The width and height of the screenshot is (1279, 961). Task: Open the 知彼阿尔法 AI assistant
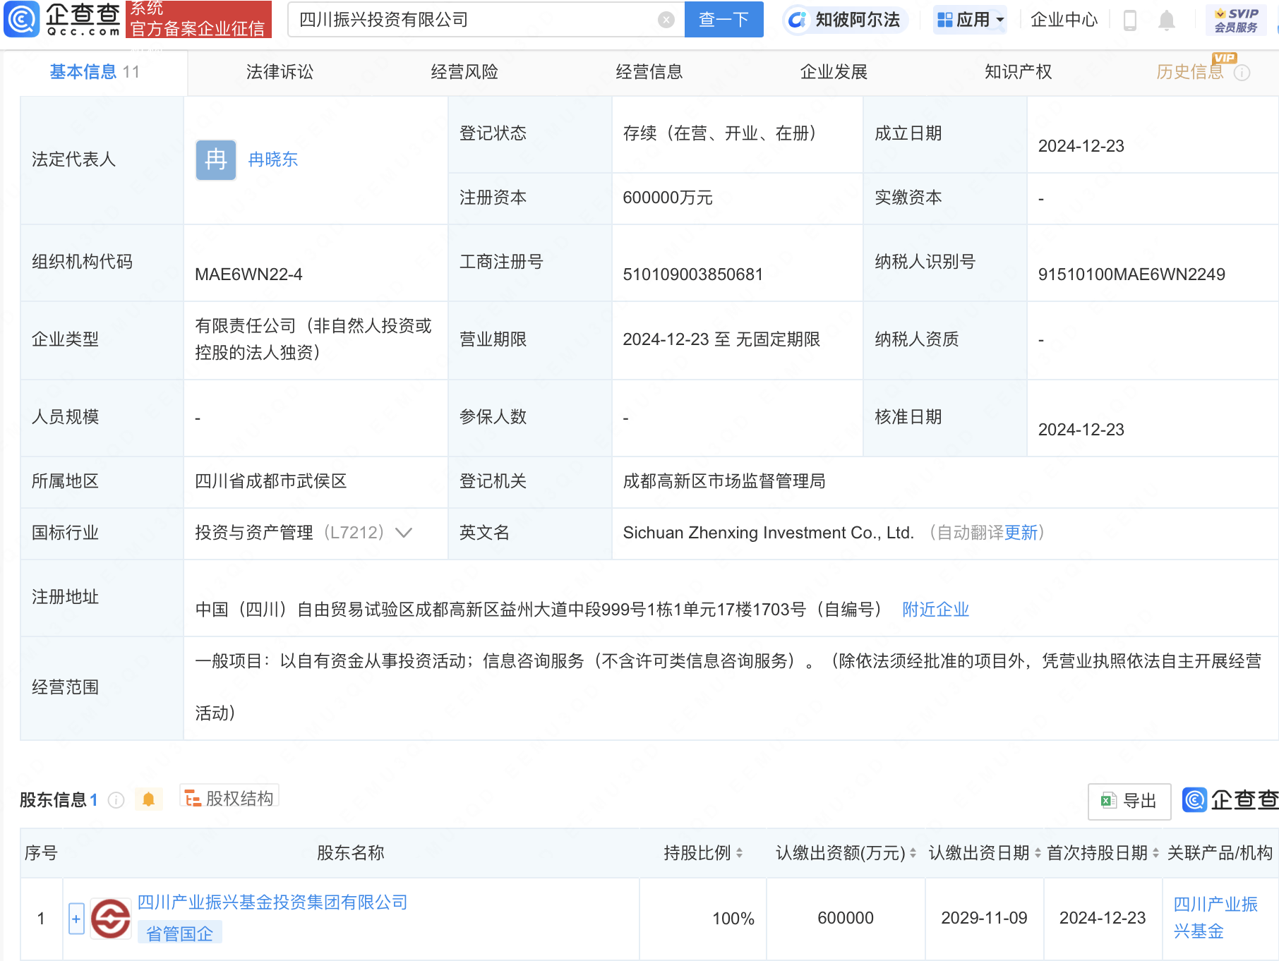[x=845, y=20]
